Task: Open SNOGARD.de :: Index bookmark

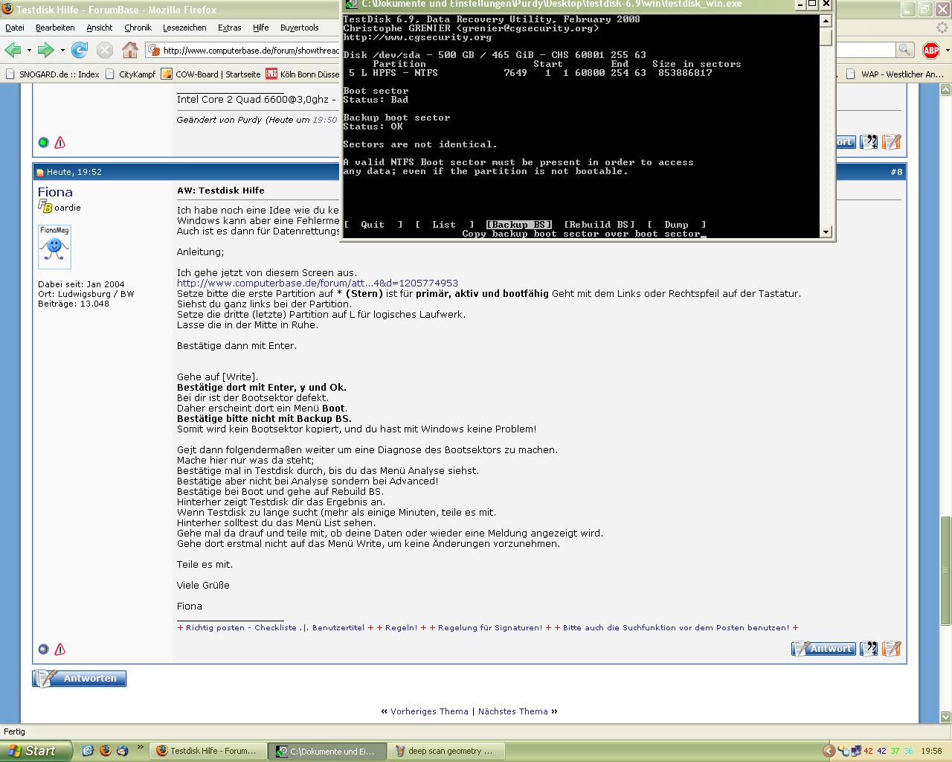Action: tap(52, 74)
